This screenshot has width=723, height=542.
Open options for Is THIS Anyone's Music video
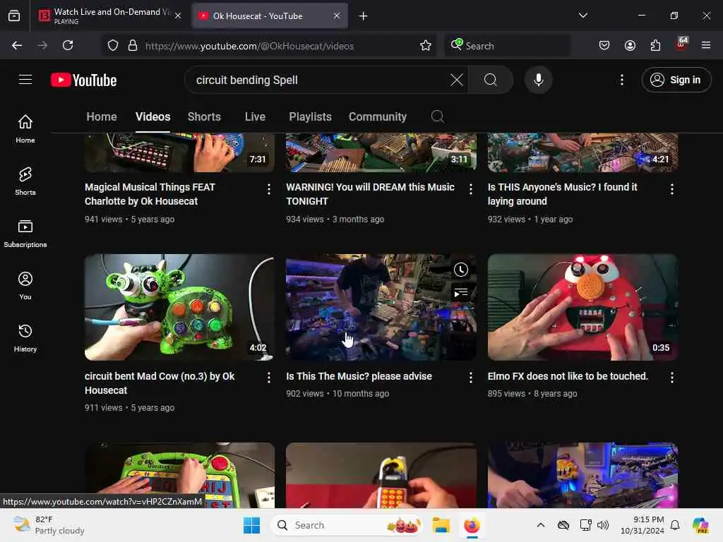tap(672, 189)
